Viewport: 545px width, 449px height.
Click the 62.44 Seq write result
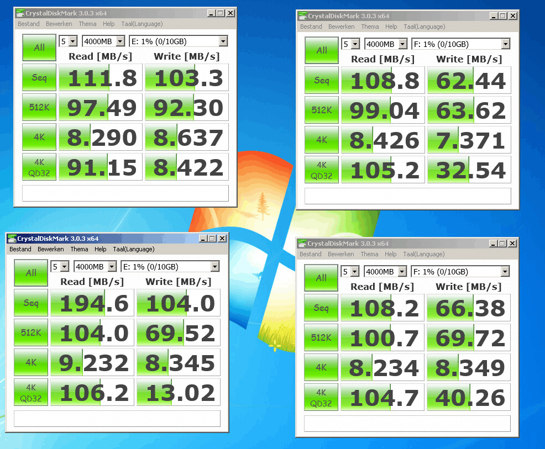point(469,80)
